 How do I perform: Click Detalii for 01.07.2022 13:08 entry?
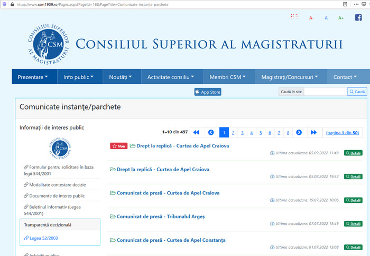pos(353,247)
